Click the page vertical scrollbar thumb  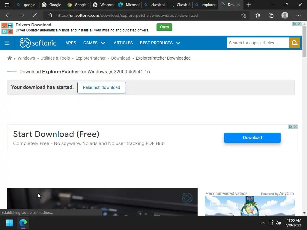pos(304,42)
